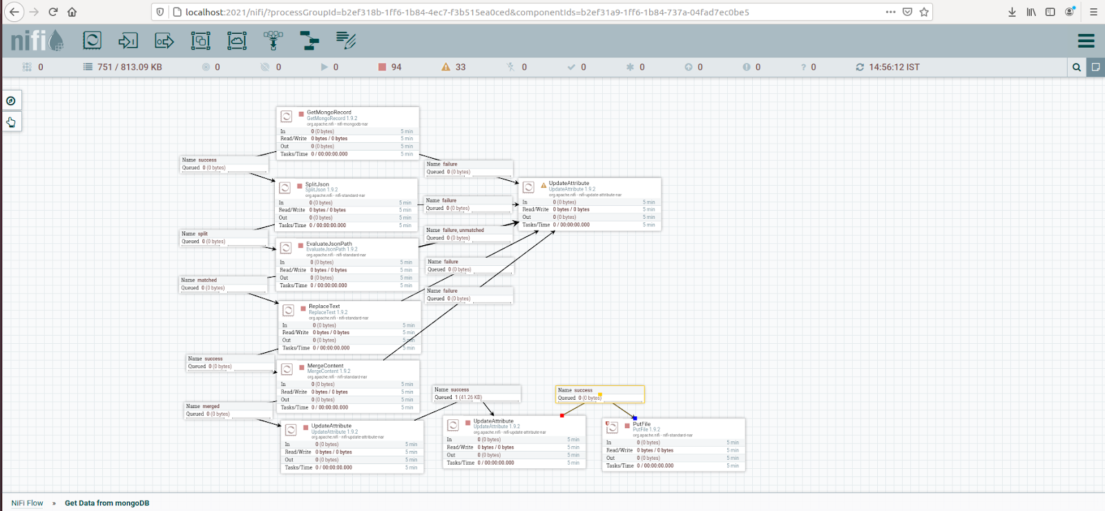Expand the Navigate palette
1105x511 pixels.
point(11,101)
